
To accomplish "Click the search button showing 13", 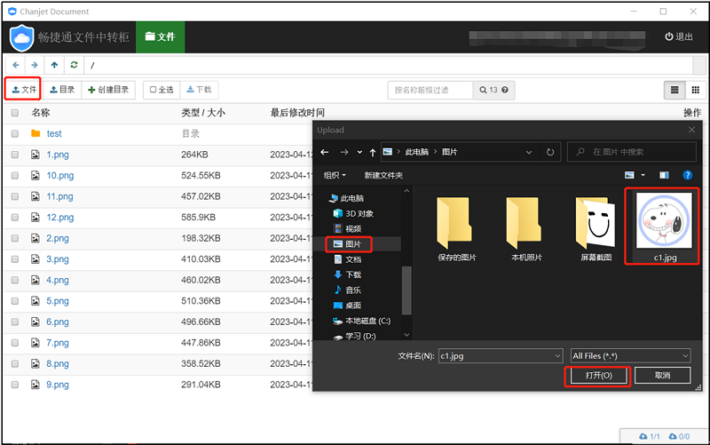I will click(493, 90).
